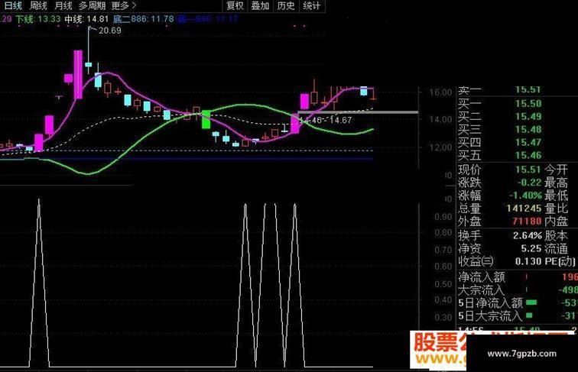Open the 历史 history button

point(286,6)
